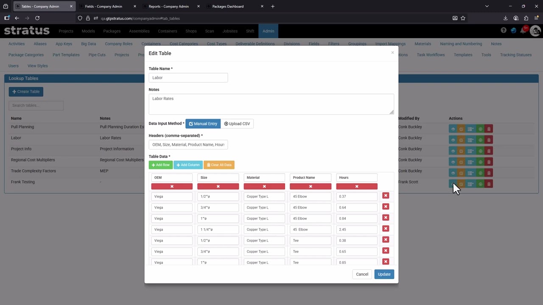The width and height of the screenshot is (543, 305).
Task: Delete the row with 45 Elbow 0.37 hours
Action: coord(386,196)
